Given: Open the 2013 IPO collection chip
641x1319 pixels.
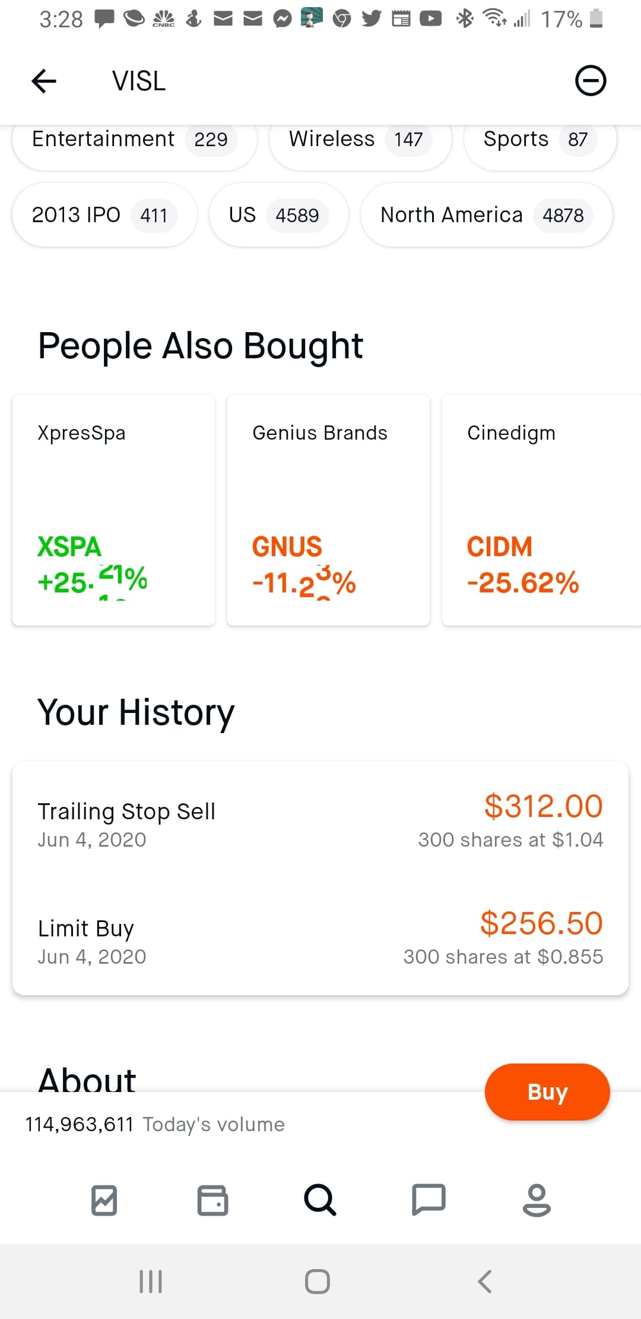Looking at the screenshot, I should pos(104,215).
